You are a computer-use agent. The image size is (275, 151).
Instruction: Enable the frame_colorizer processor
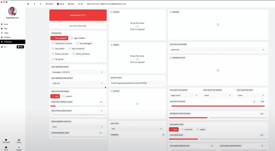tap(60, 54)
